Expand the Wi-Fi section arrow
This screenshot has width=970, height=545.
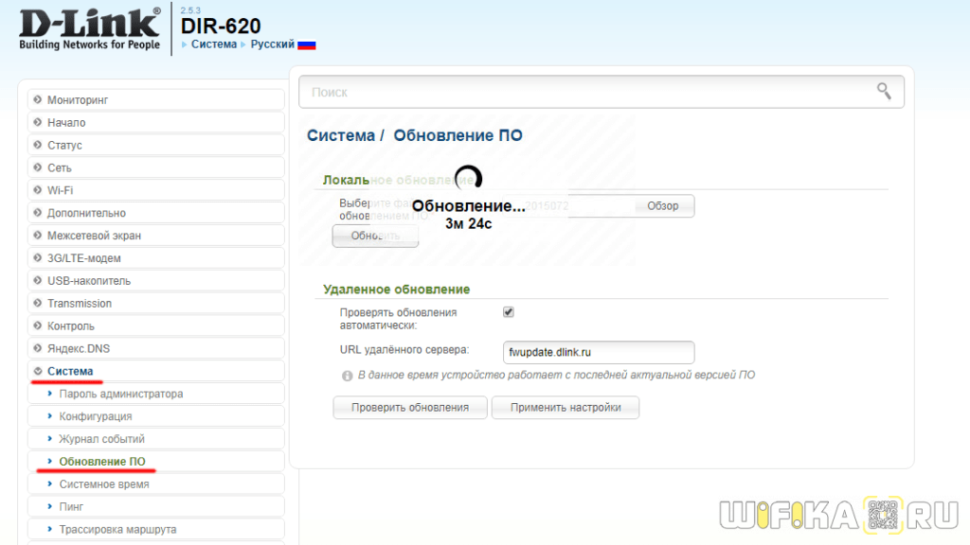(38, 189)
